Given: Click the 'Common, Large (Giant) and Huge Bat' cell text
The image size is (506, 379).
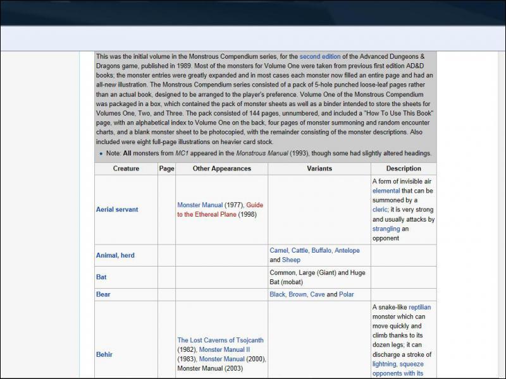Looking at the screenshot, I should pyautogui.click(x=318, y=277).
